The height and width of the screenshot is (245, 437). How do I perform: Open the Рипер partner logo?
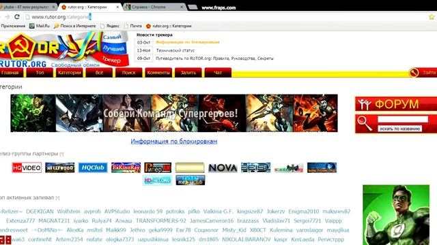click(x=158, y=167)
